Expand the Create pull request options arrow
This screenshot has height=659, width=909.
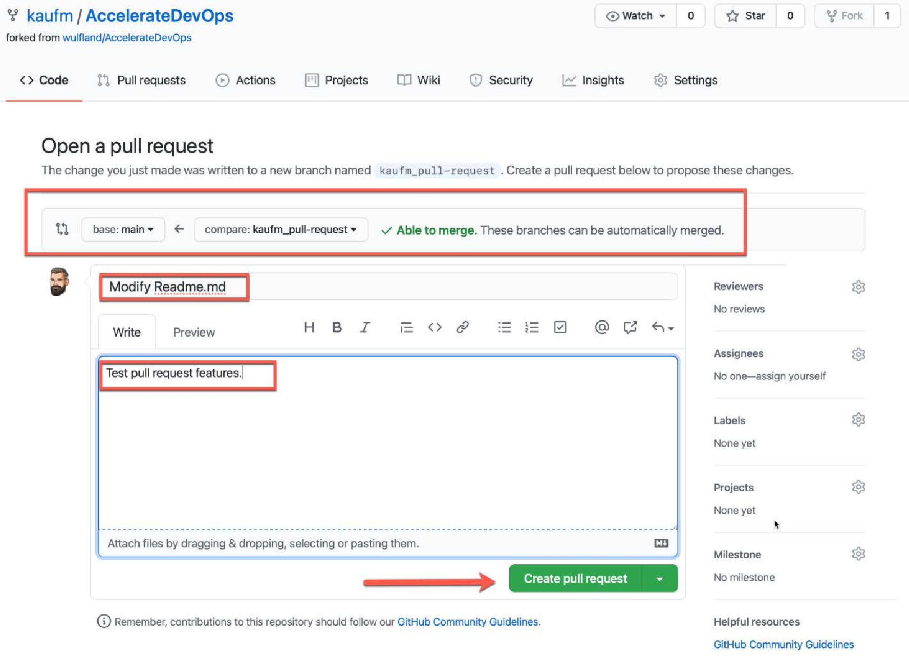point(660,579)
